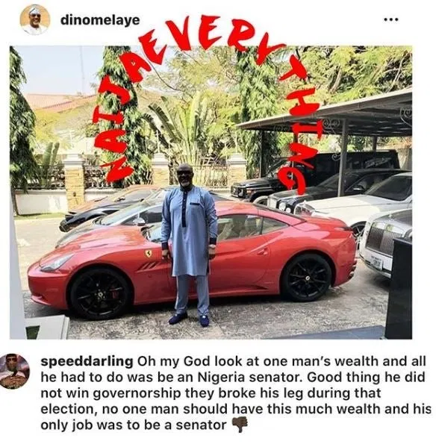Screen dimensions: 436x444
Task: Open the three-dot more options menu
Action: [390, 19]
